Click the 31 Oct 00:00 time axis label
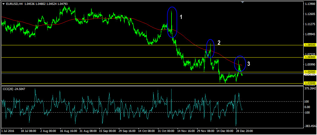The image size is (317, 135). pos(166,131)
